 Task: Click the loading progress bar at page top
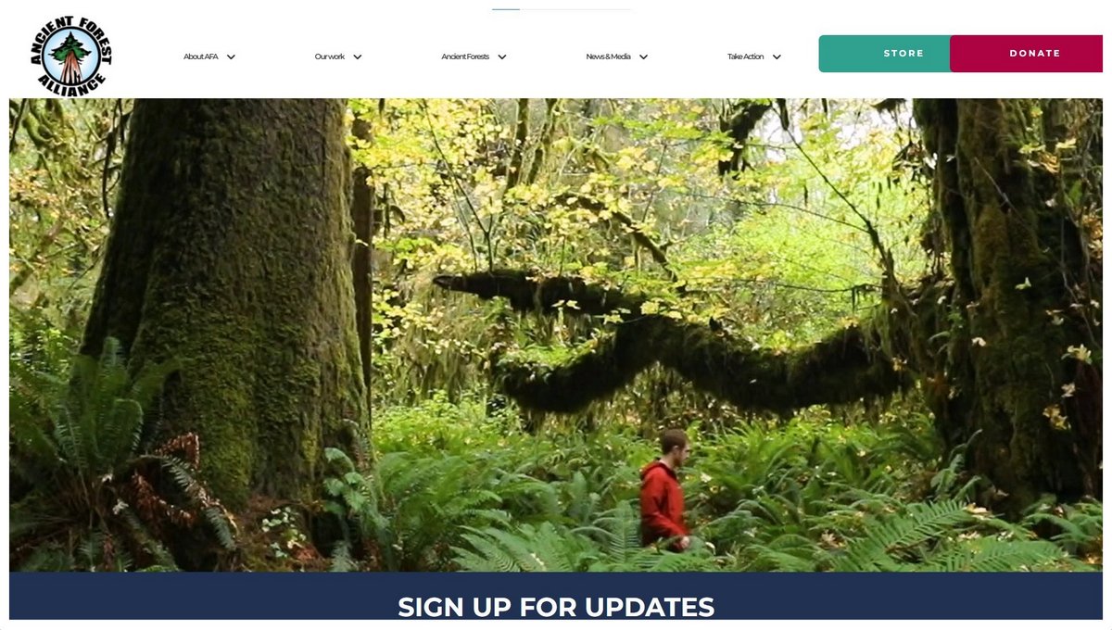pos(562,9)
